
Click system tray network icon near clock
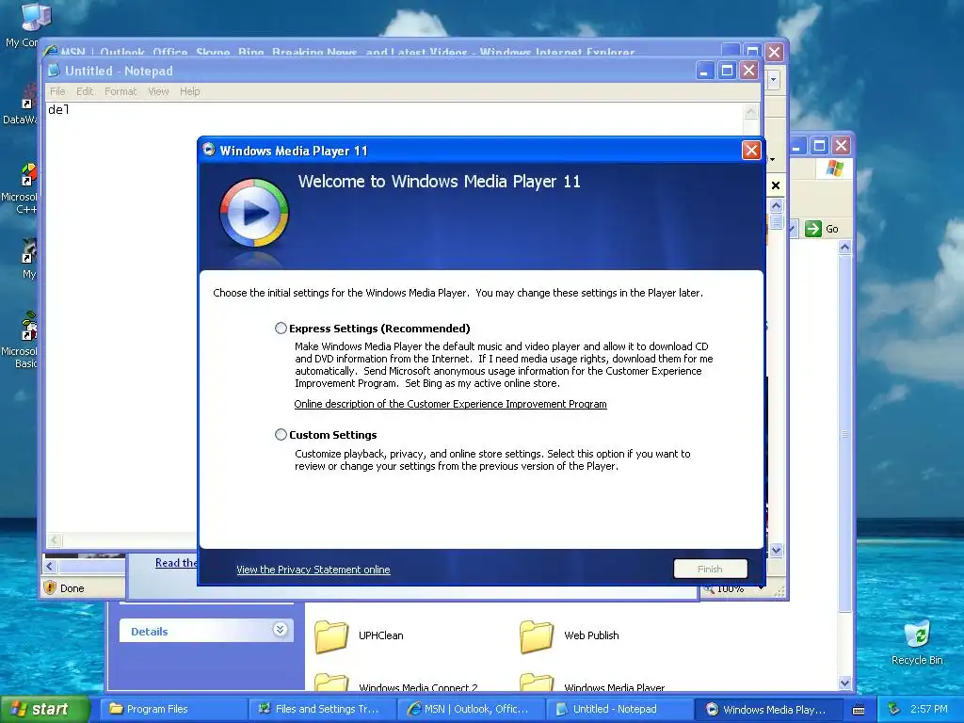pyautogui.click(x=893, y=709)
